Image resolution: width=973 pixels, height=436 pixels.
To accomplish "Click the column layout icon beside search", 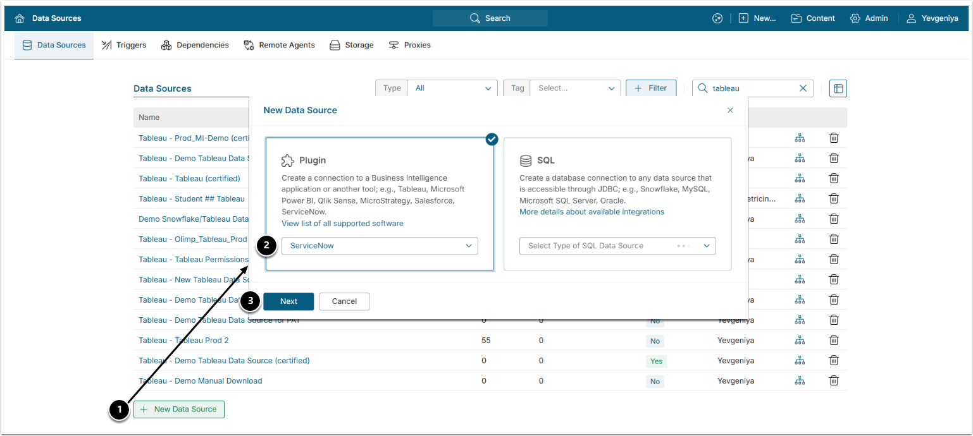I will pyautogui.click(x=838, y=88).
